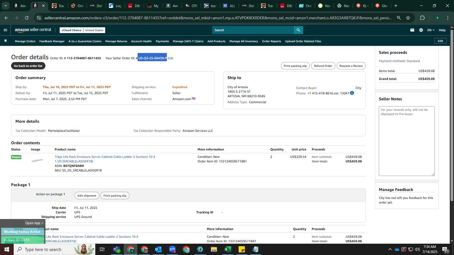Click the phone info icon

click(352, 93)
